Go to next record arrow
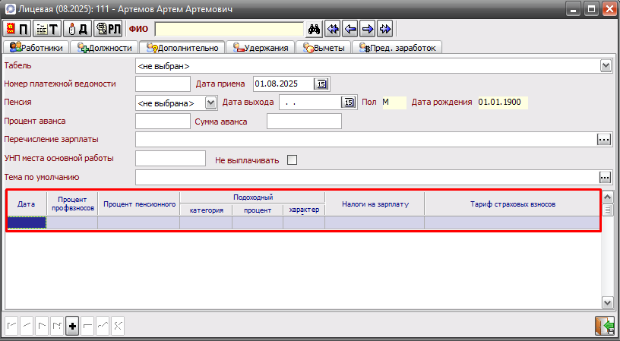This screenshot has width=620, height=341. [367, 30]
